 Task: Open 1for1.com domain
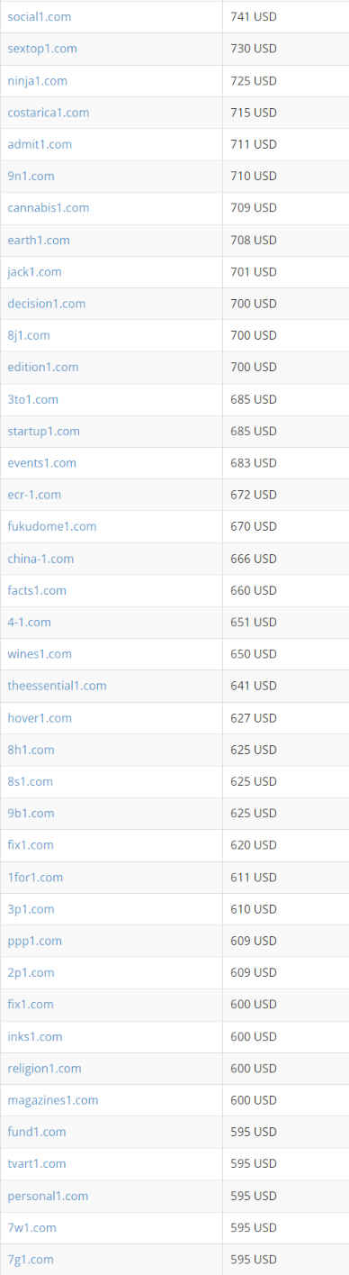35,877
